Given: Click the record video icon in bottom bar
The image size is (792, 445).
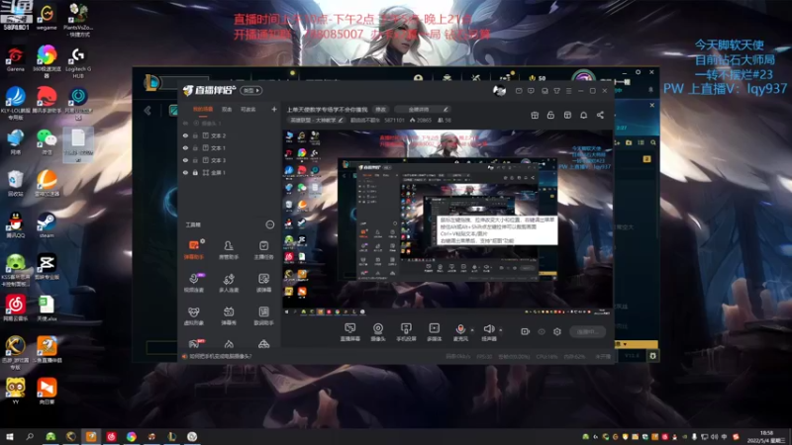Looking at the screenshot, I should pos(526,331).
